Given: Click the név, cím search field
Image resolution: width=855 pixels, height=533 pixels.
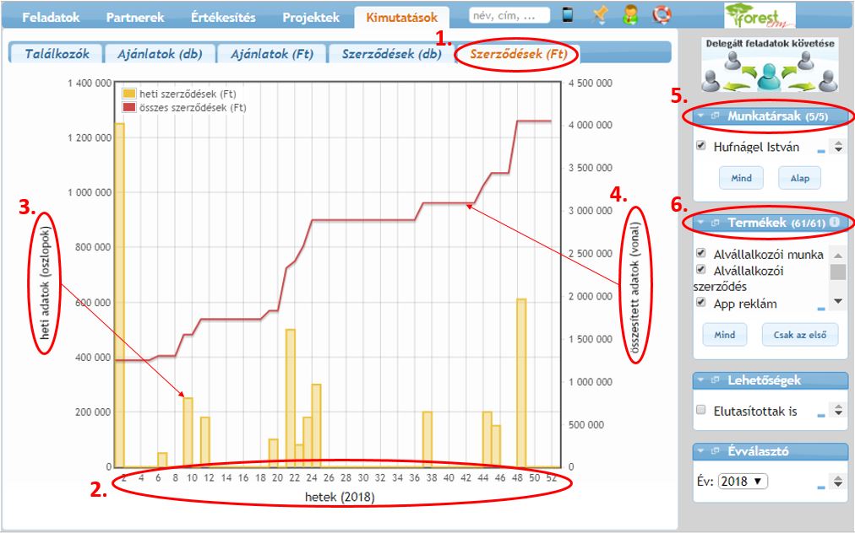Looking at the screenshot, I should (x=509, y=15).
